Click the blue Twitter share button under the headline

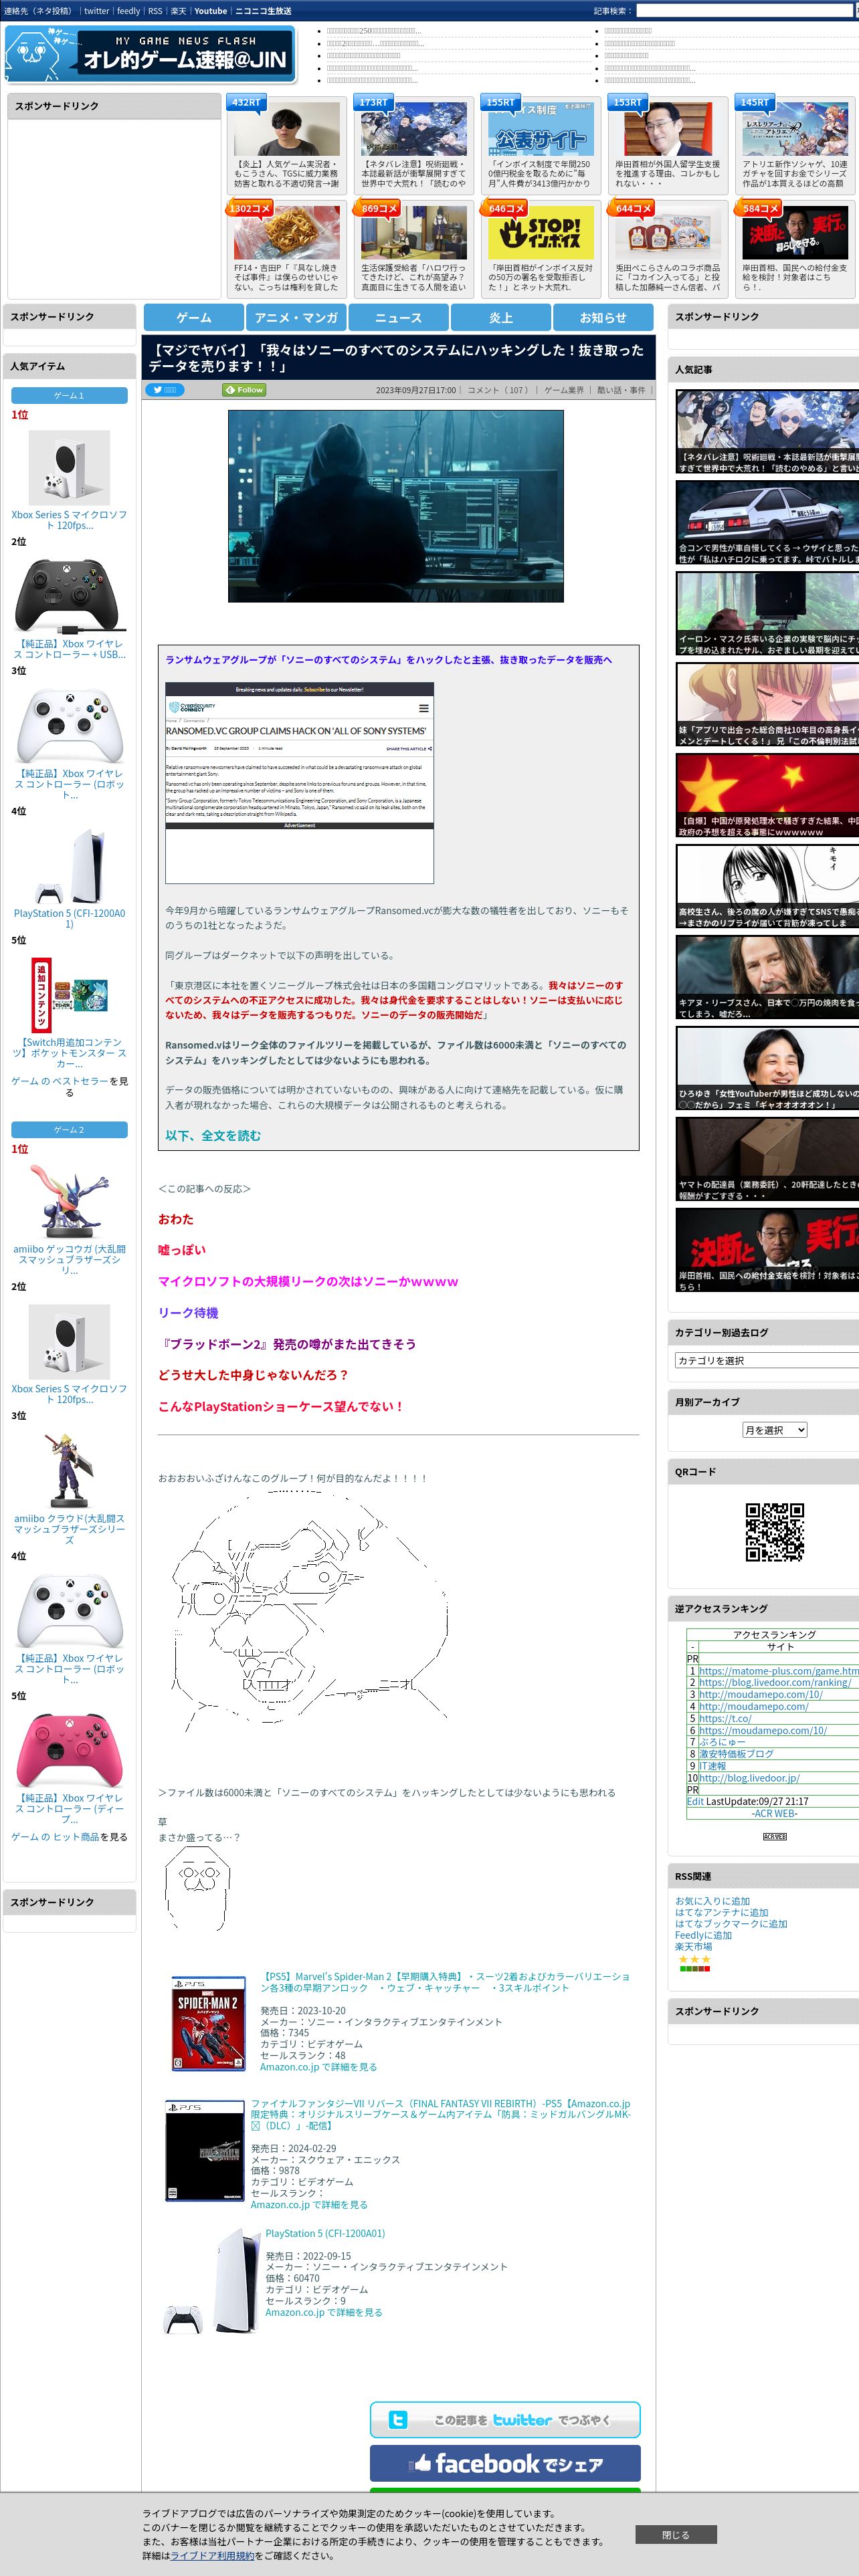pyautogui.click(x=165, y=390)
